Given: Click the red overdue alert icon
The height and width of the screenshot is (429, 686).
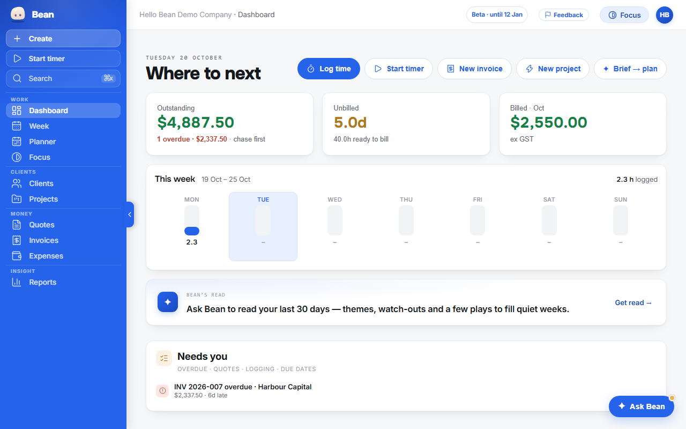Looking at the screenshot, I should pos(162,391).
